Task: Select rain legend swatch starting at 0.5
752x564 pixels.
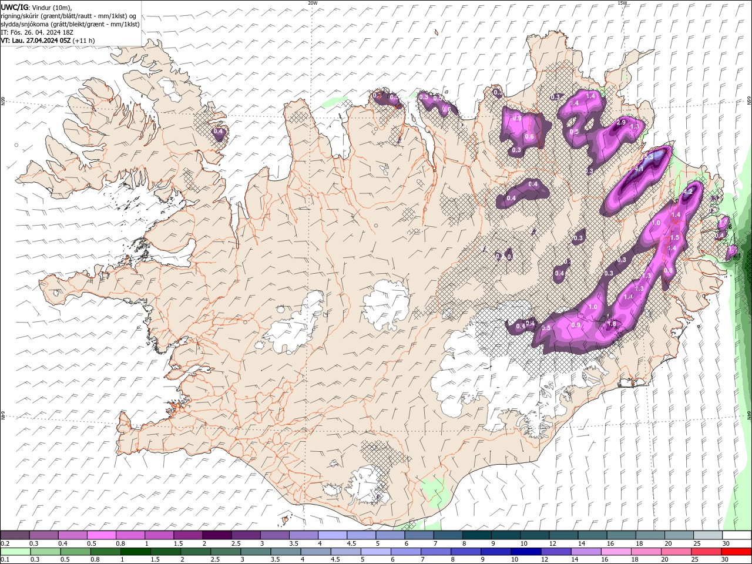Action: coord(75,552)
